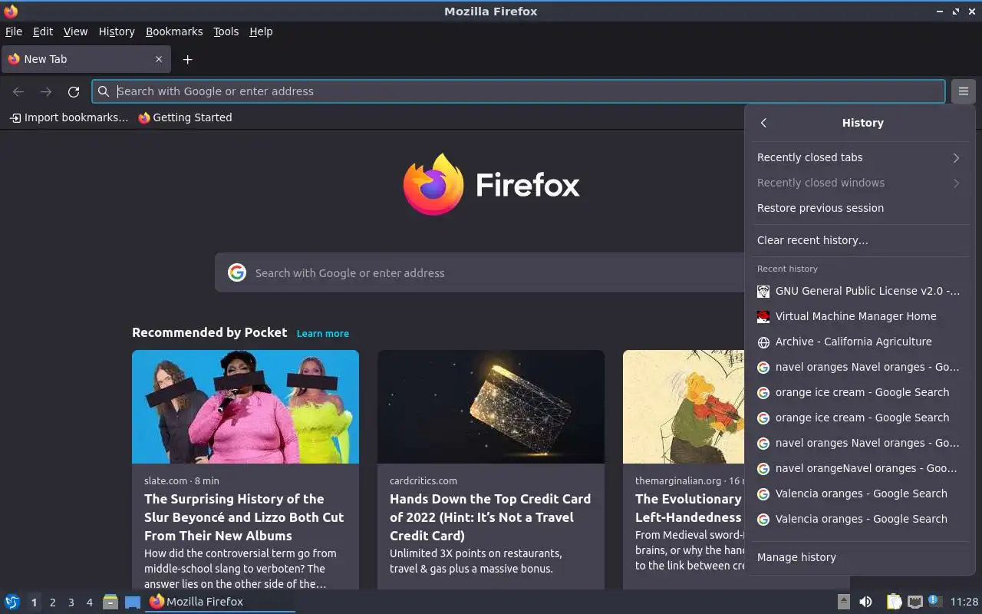982x614 pixels.
Task: Click the network status tray icon
Action: click(914, 602)
